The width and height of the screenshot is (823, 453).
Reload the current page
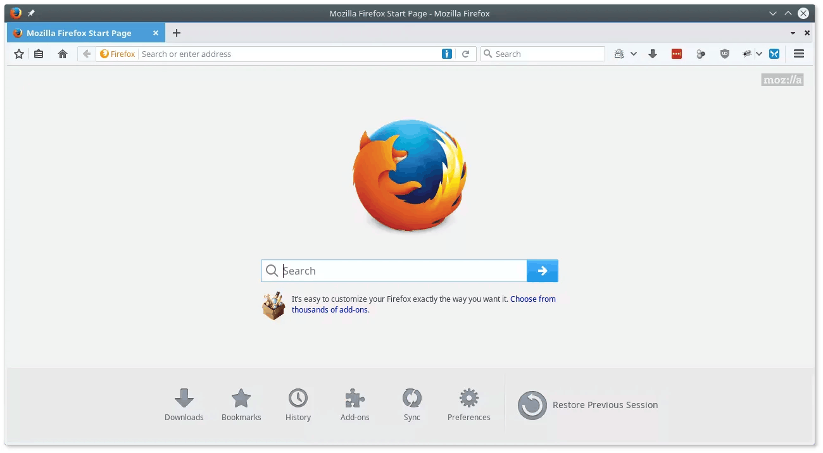point(465,54)
